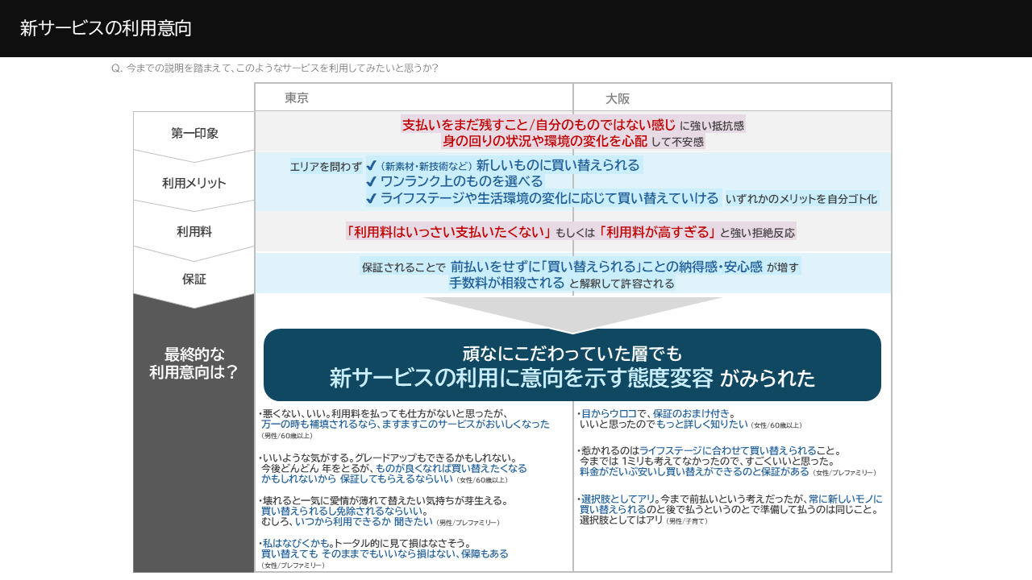The width and height of the screenshot is (1032, 580).
Task: Click the Osaka quote starting with 選択肢としてアリ
Action: click(x=730, y=509)
